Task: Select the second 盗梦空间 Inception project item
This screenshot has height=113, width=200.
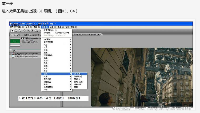Action: [x=26, y=57]
